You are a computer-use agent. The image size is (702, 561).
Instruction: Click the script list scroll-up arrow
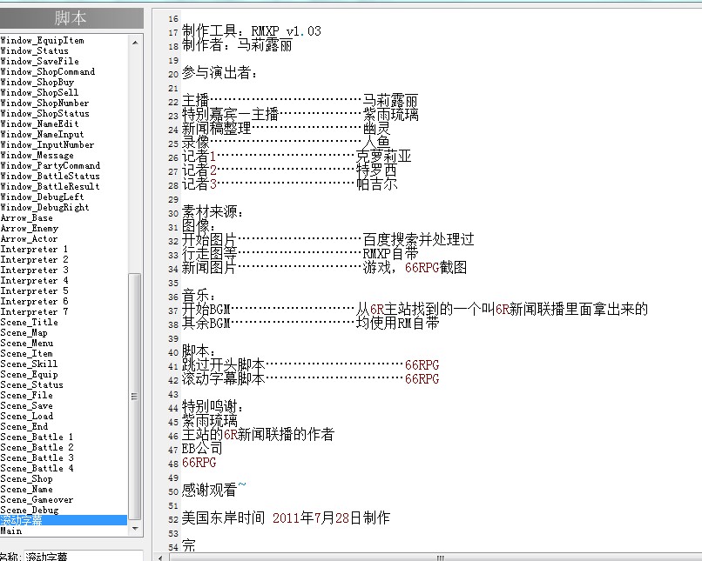pos(135,43)
